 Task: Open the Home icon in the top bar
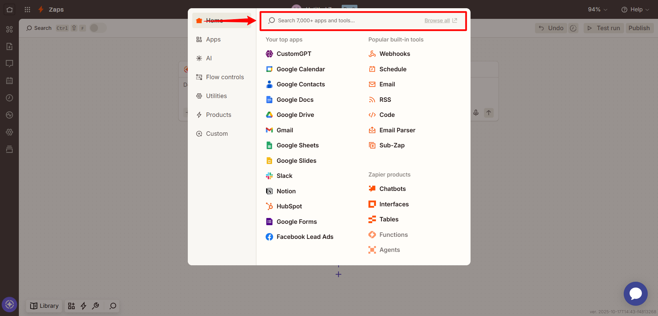9,9
